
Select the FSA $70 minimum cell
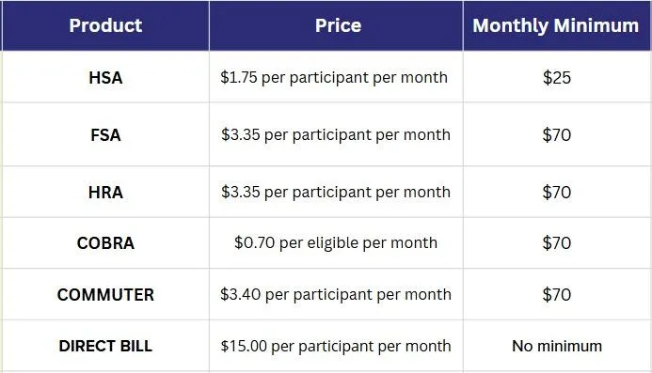tap(557, 134)
